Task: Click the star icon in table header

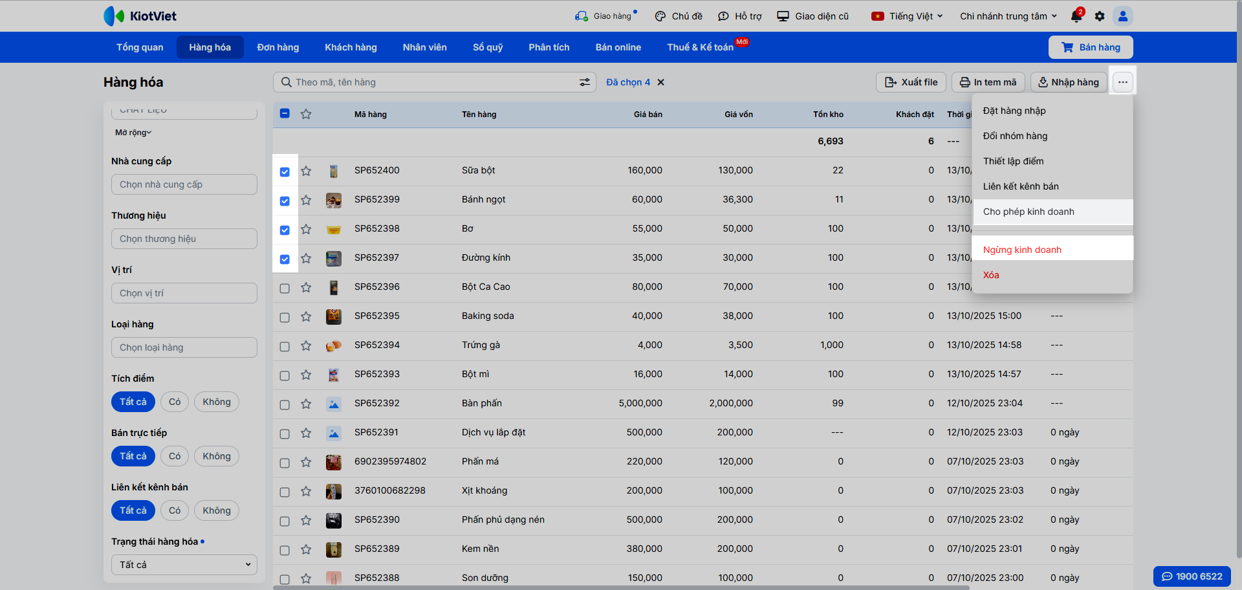Action: [x=306, y=115]
